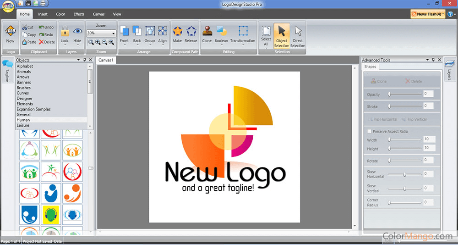Open the round LOGO application menu orb
This screenshot has width=458, height=245.
[x=8, y=6]
